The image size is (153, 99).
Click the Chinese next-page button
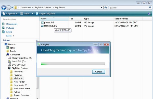click(63, 30)
